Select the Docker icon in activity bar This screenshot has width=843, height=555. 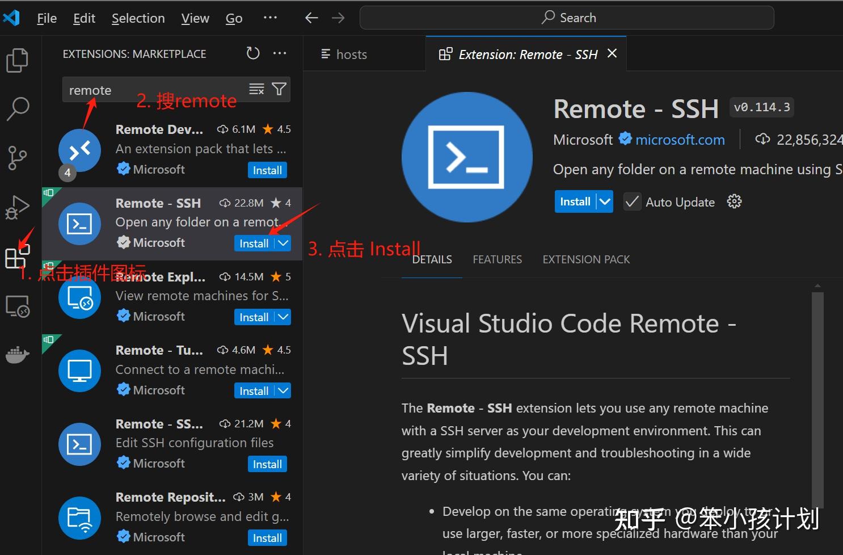[18, 354]
